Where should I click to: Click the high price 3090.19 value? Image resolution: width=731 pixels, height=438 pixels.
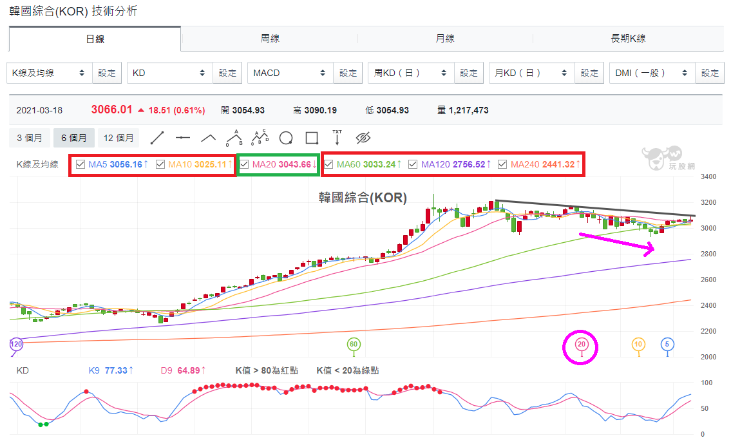coord(320,111)
